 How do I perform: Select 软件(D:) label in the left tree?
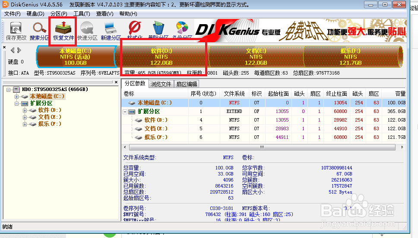pyautogui.click(x=50, y=110)
